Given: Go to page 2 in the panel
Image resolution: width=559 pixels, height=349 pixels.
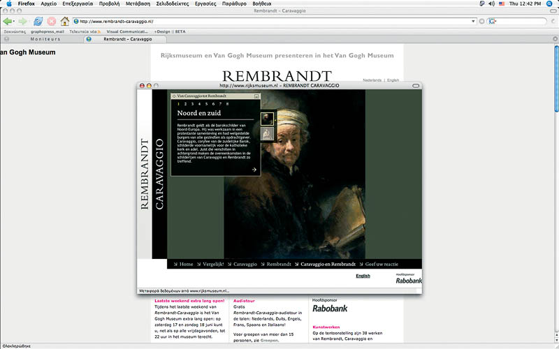Looking at the screenshot, I should click(185, 104).
